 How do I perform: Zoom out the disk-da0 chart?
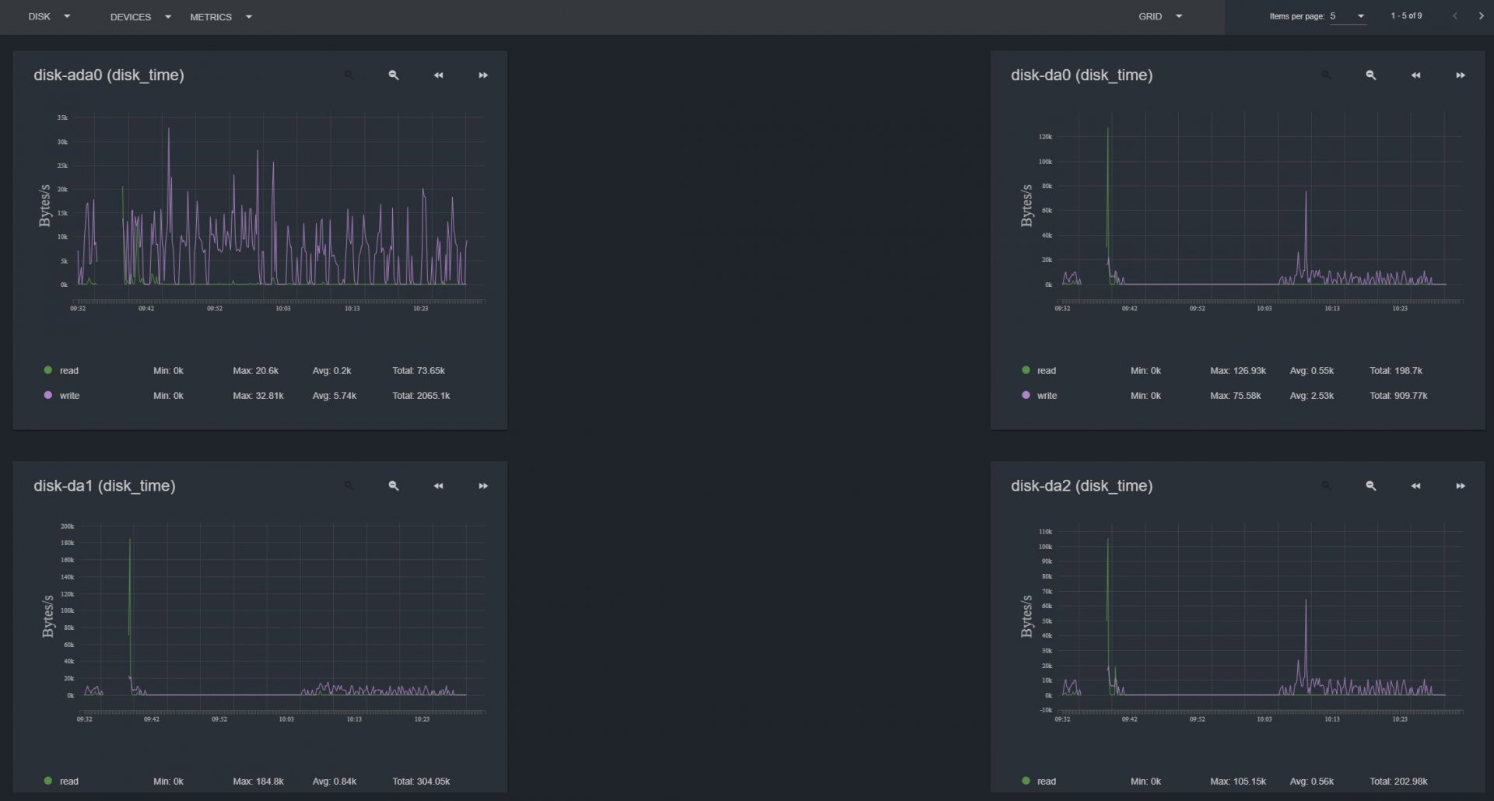[x=1371, y=75]
